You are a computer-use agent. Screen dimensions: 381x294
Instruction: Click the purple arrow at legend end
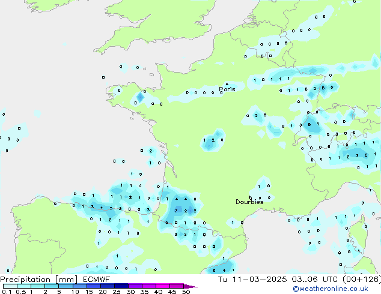(x=190, y=287)
